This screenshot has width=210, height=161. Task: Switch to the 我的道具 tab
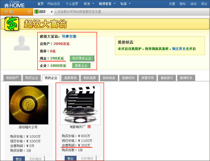point(89,78)
